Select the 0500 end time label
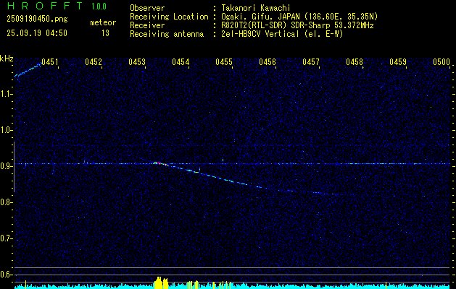The width and height of the screenshot is (456, 289). [x=441, y=62]
